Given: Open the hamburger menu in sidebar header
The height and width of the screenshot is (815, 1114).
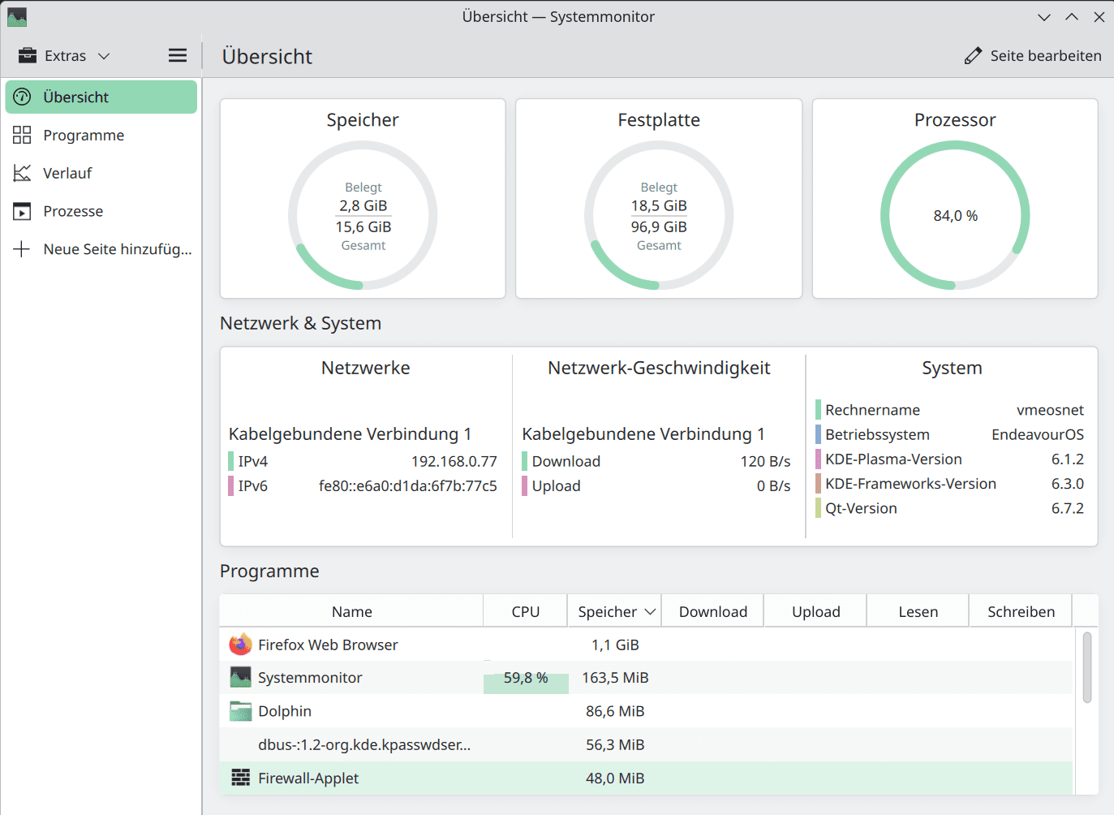Looking at the screenshot, I should coord(178,55).
